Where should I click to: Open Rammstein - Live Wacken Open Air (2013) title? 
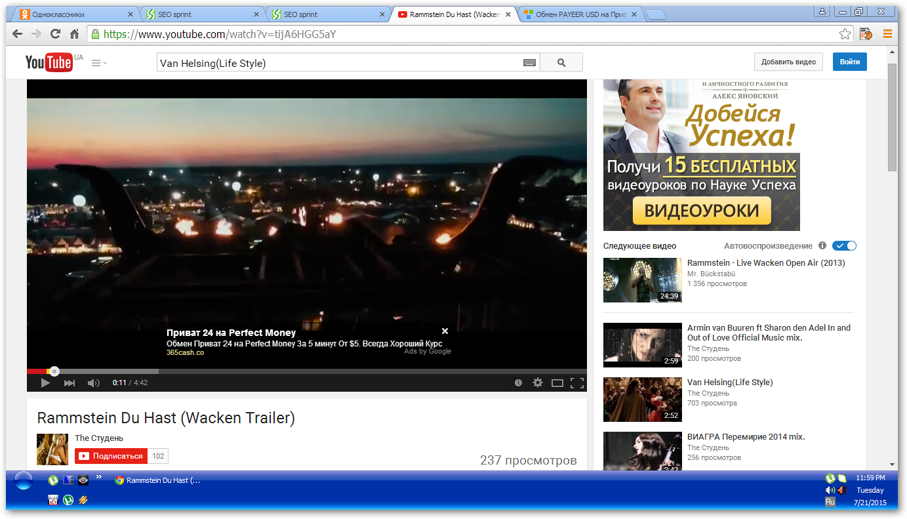(x=766, y=263)
